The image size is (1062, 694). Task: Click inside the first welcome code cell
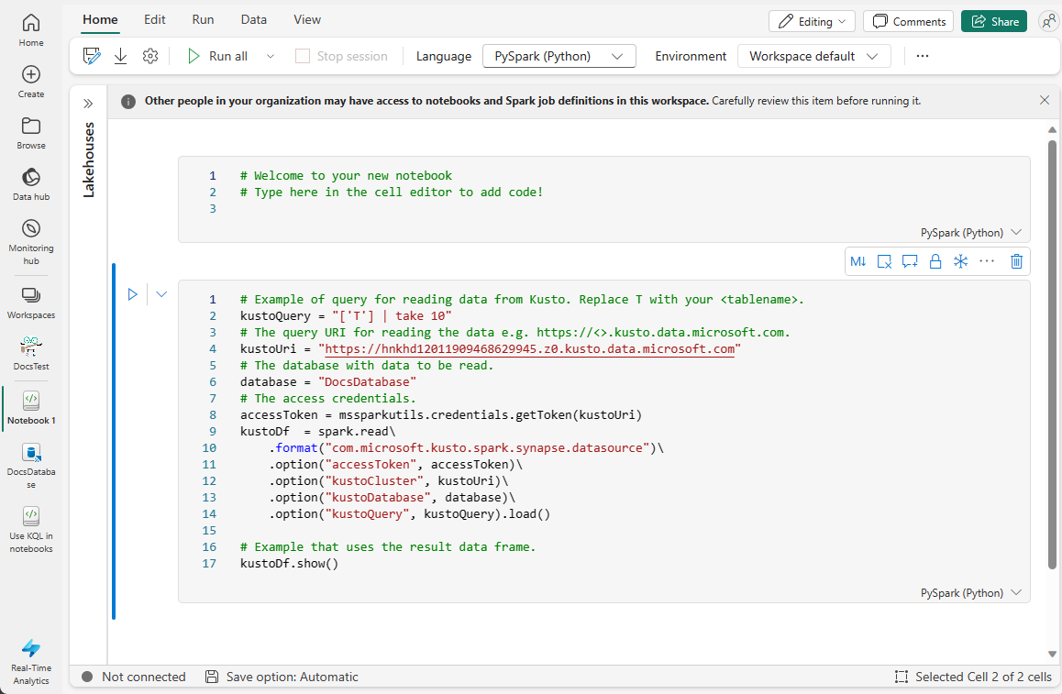[603, 200]
